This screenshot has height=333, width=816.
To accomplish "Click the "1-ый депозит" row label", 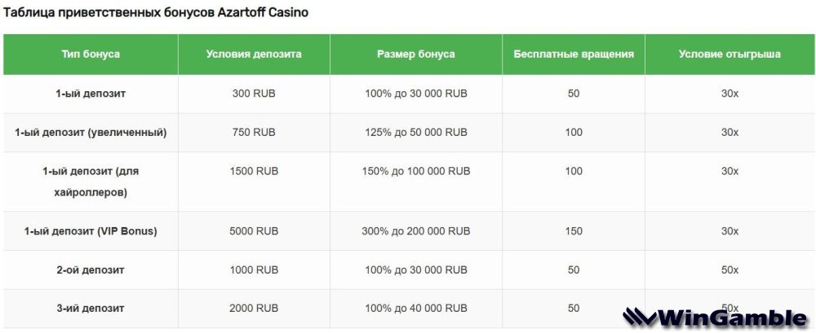I will click(x=91, y=94).
